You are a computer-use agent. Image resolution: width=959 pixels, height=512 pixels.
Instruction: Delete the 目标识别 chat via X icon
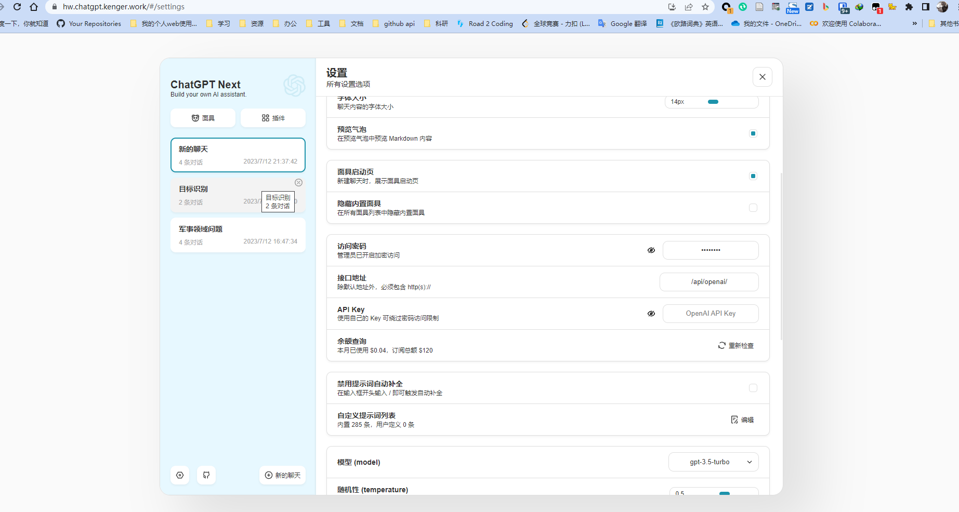click(x=298, y=182)
